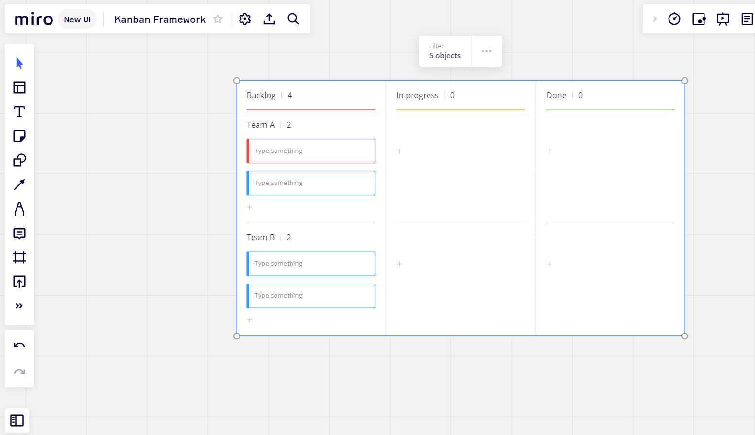Open the Comment tool
The image size is (755, 435).
(19, 234)
